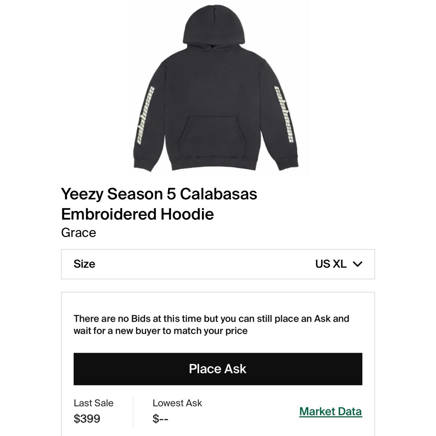Click the left sleeve Calabasas logo
Viewport: 436px width, 436px height.
pyautogui.click(x=146, y=116)
